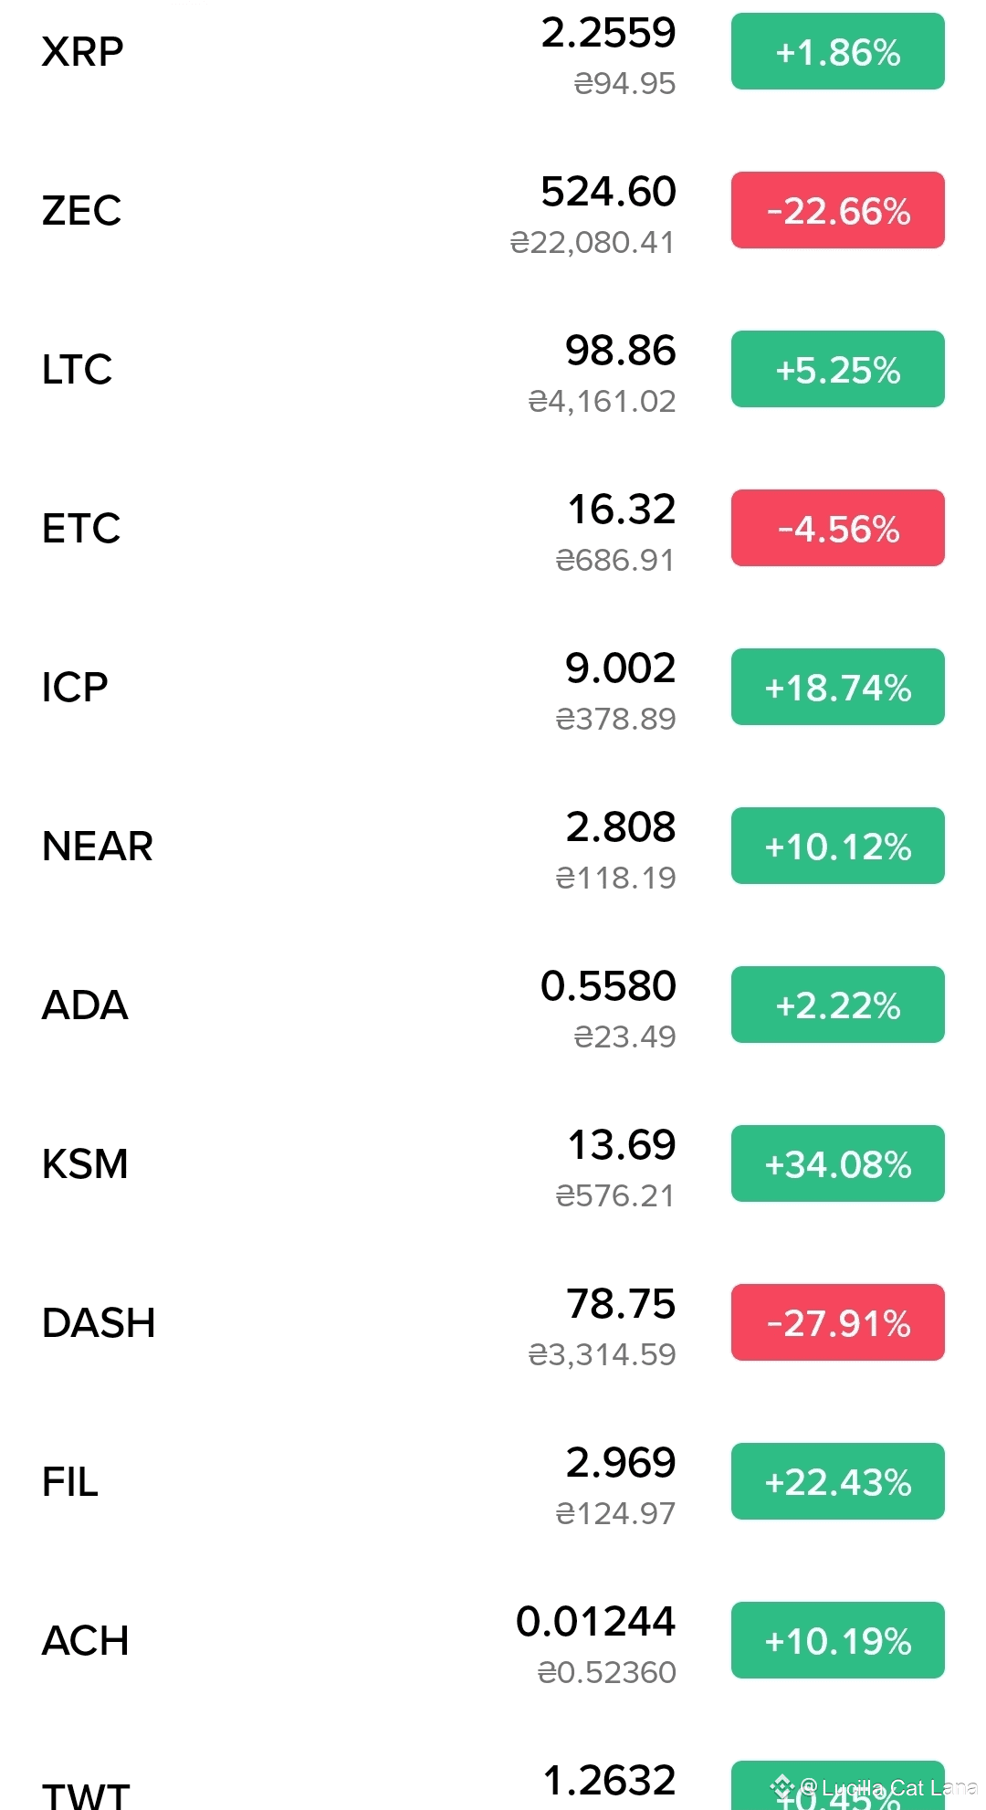Click the KSM +34.08% change button
Image resolution: width=986 pixels, height=1810 pixels.
point(837,1164)
